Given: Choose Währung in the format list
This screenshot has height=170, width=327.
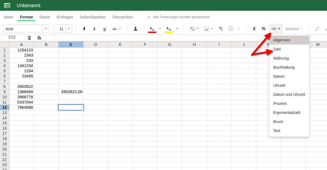Looking at the screenshot, I should coord(281,58).
